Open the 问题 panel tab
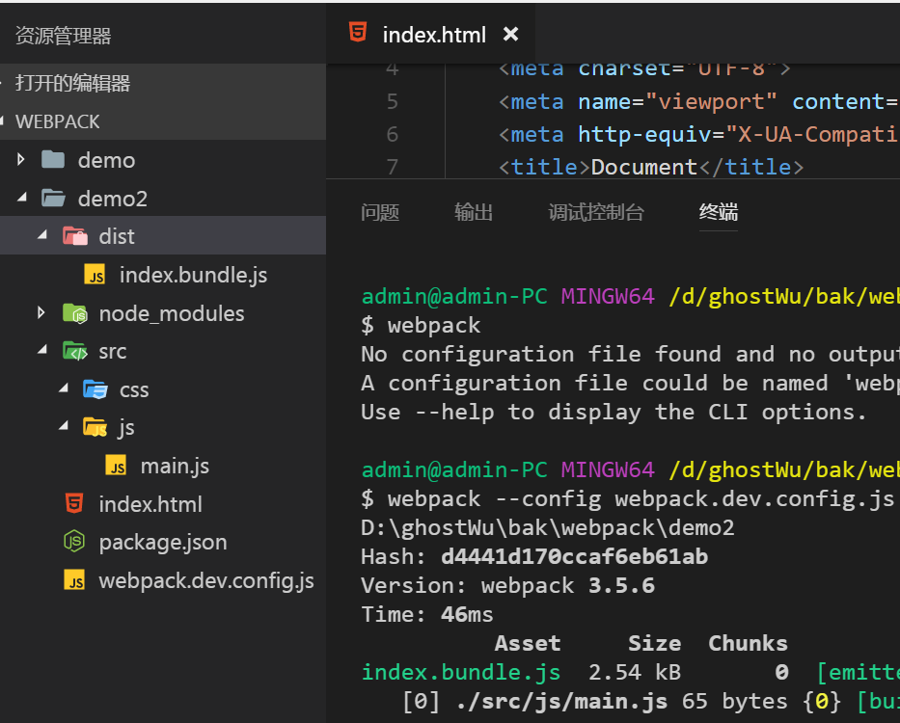Screen dimensions: 900x723 (380, 212)
